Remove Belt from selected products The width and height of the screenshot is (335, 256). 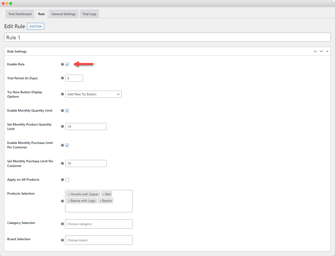[x=103, y=194]
